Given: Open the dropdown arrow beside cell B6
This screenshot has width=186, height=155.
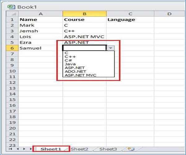Looking at the screenshot, I should 111,48.
